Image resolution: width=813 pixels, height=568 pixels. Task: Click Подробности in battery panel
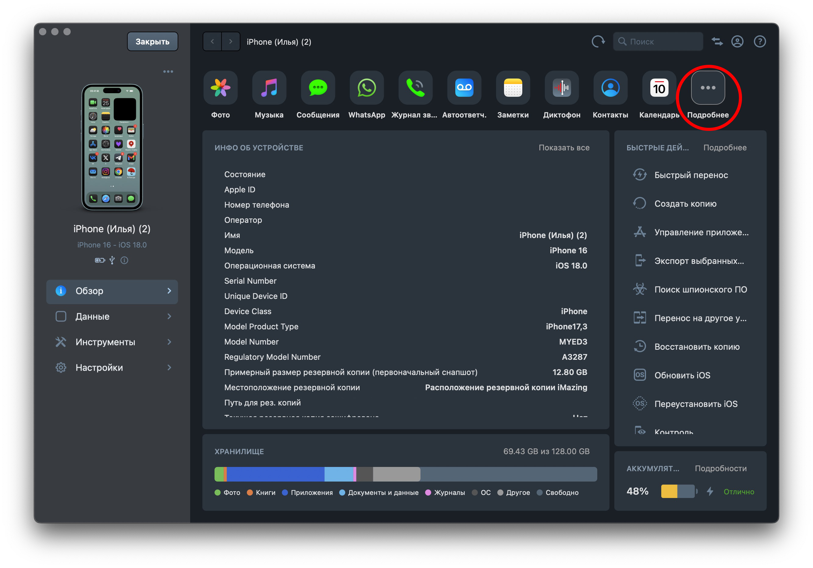720,468
